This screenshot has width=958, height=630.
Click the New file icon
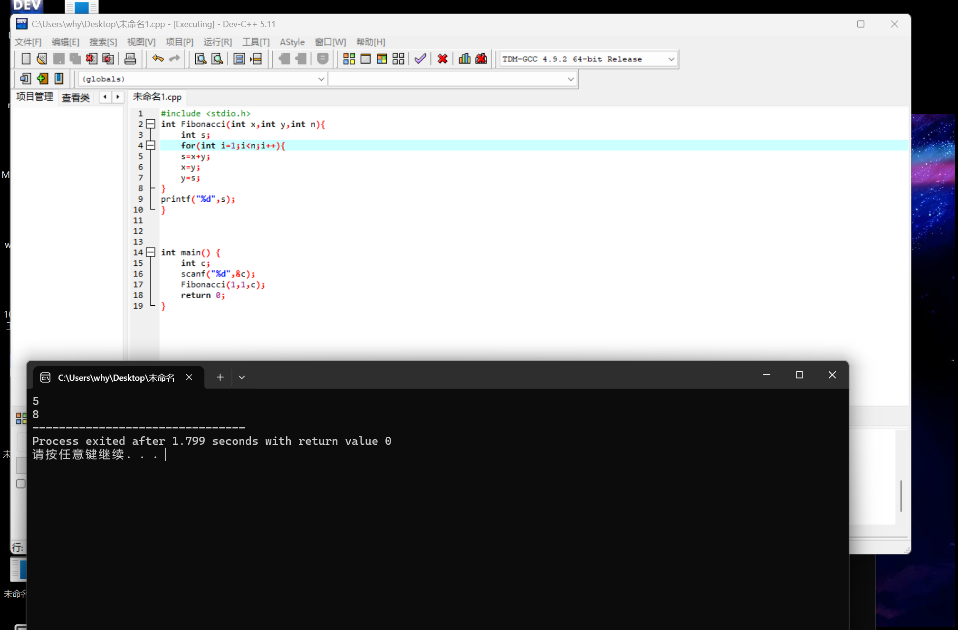(x=26, y=59)
